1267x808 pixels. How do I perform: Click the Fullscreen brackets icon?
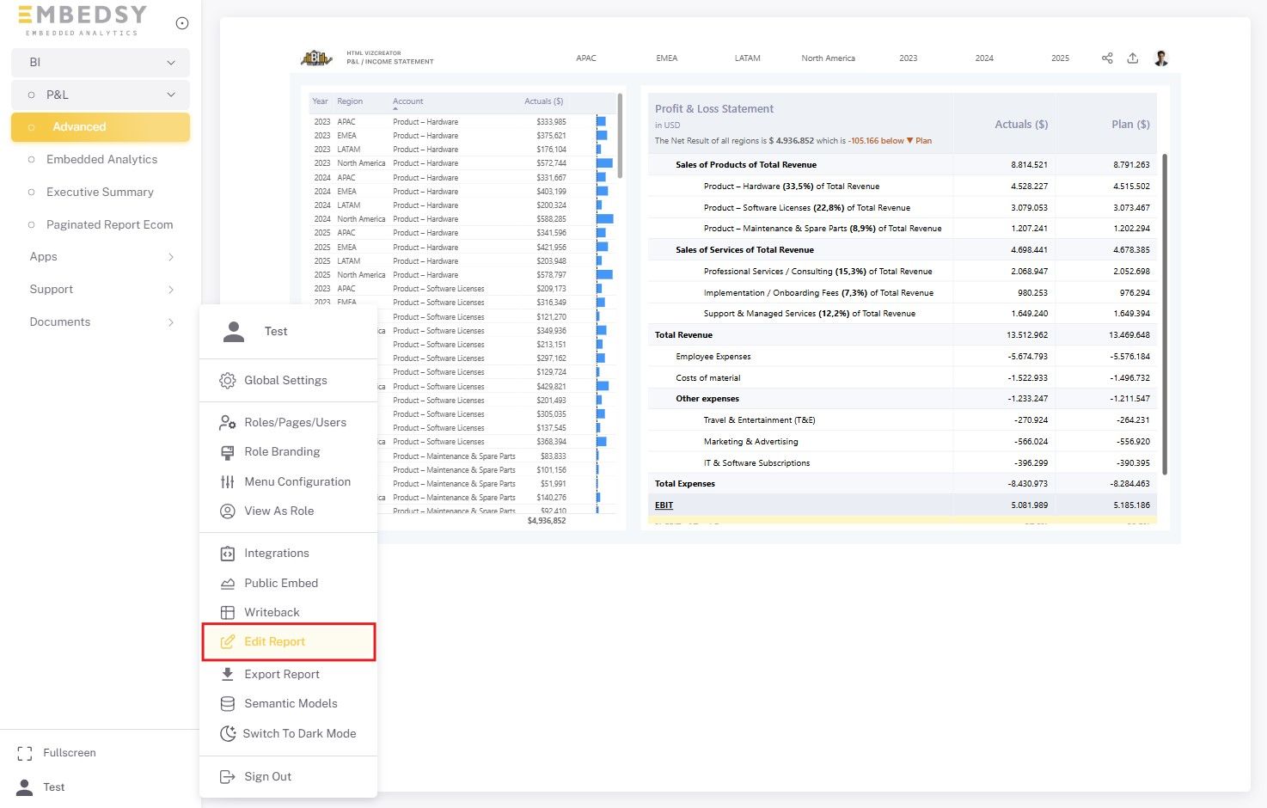coord(25,754)
